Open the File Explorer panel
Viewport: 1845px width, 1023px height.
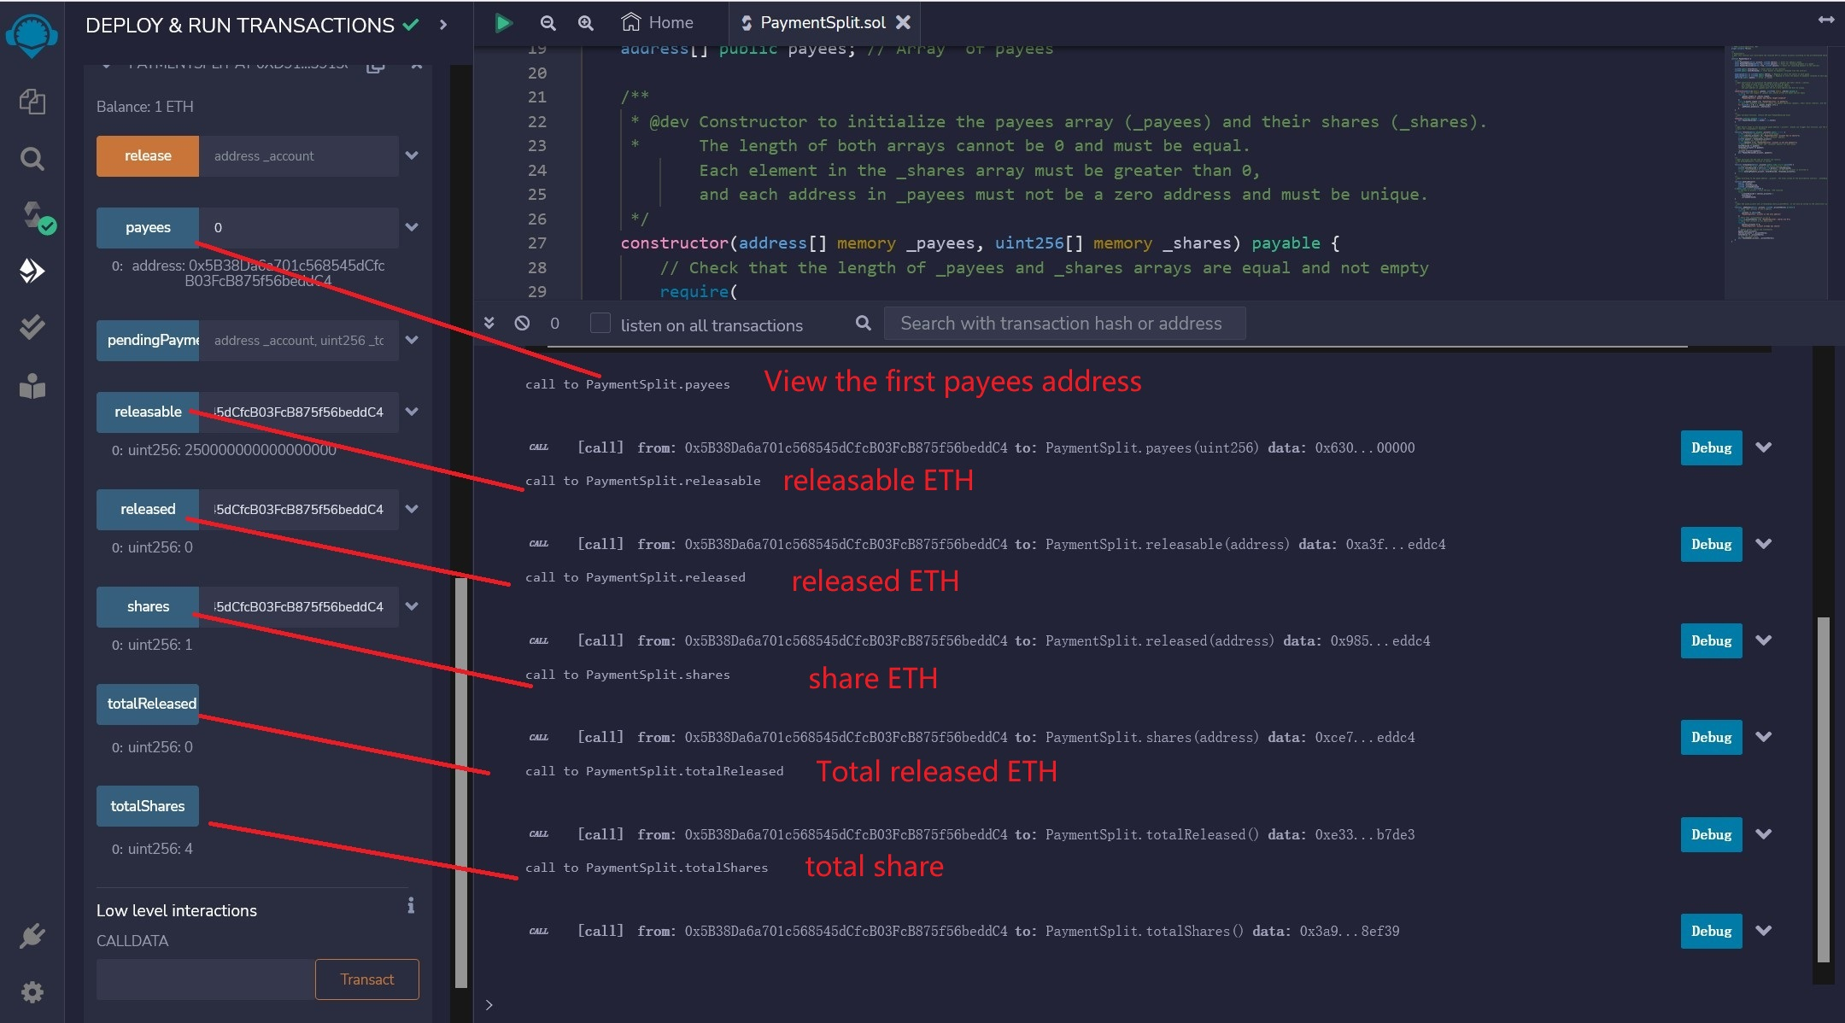[32, 101]
